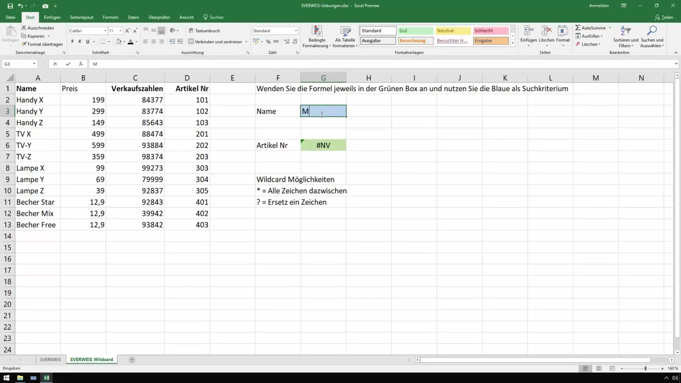Image resolution: width=681 pixels, height=383 pixels.
Task: Apply the Gut cell style
Action: [x=415, y=31]
